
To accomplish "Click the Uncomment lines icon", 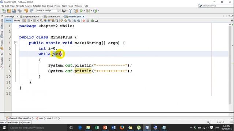I will click(x=97, y=21).
